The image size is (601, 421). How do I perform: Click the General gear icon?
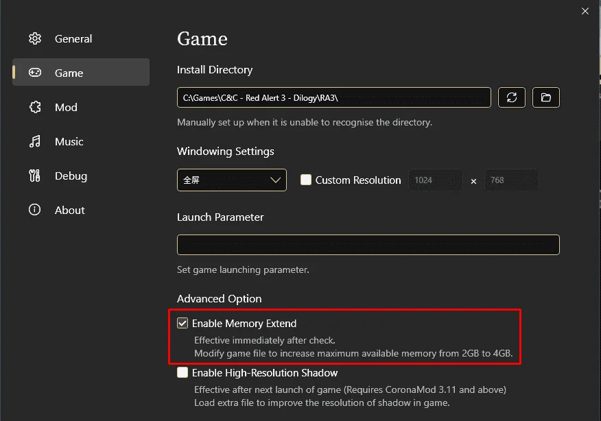35,38
